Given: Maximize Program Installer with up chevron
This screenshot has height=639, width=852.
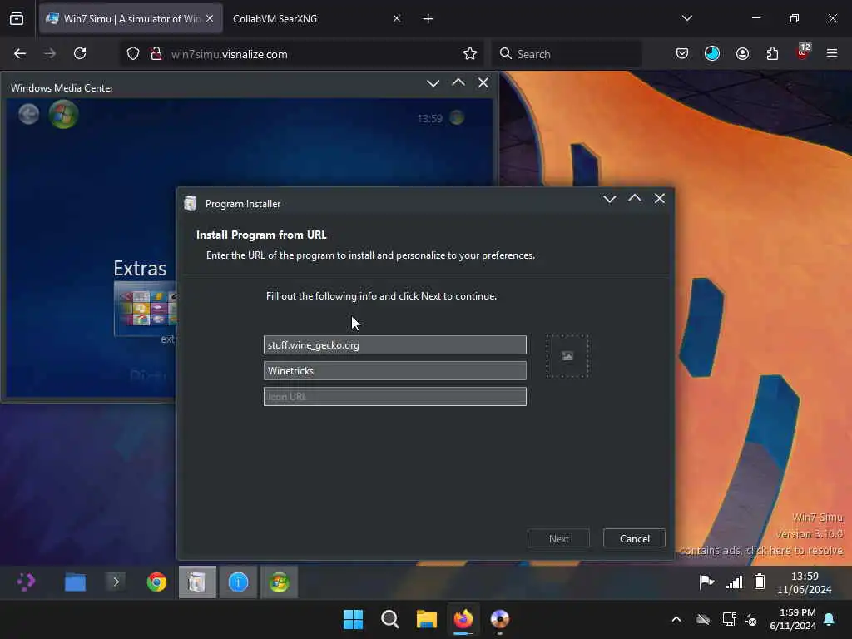Looking at the screenshot, I should click(x=635, y=198).
